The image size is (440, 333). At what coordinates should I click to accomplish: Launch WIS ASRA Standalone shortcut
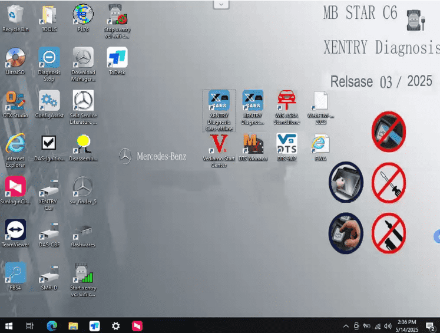coord(286,107)
